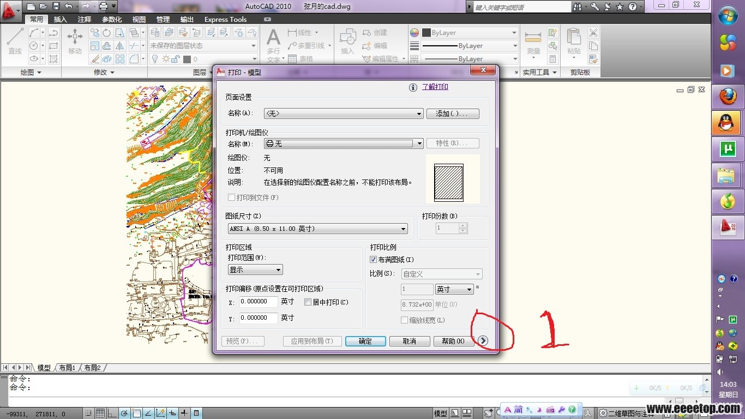Open the 了解打印 (Learn about plotting) link

tap(435, 87)
